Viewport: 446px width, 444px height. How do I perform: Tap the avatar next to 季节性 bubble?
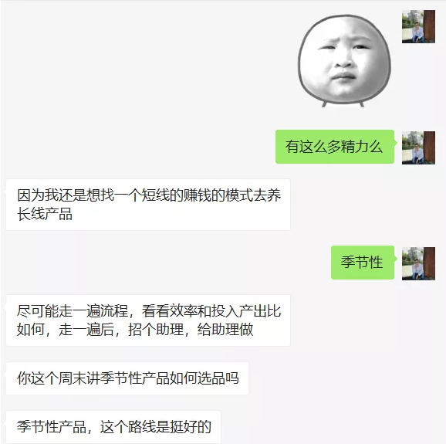(x=418, y=263)
